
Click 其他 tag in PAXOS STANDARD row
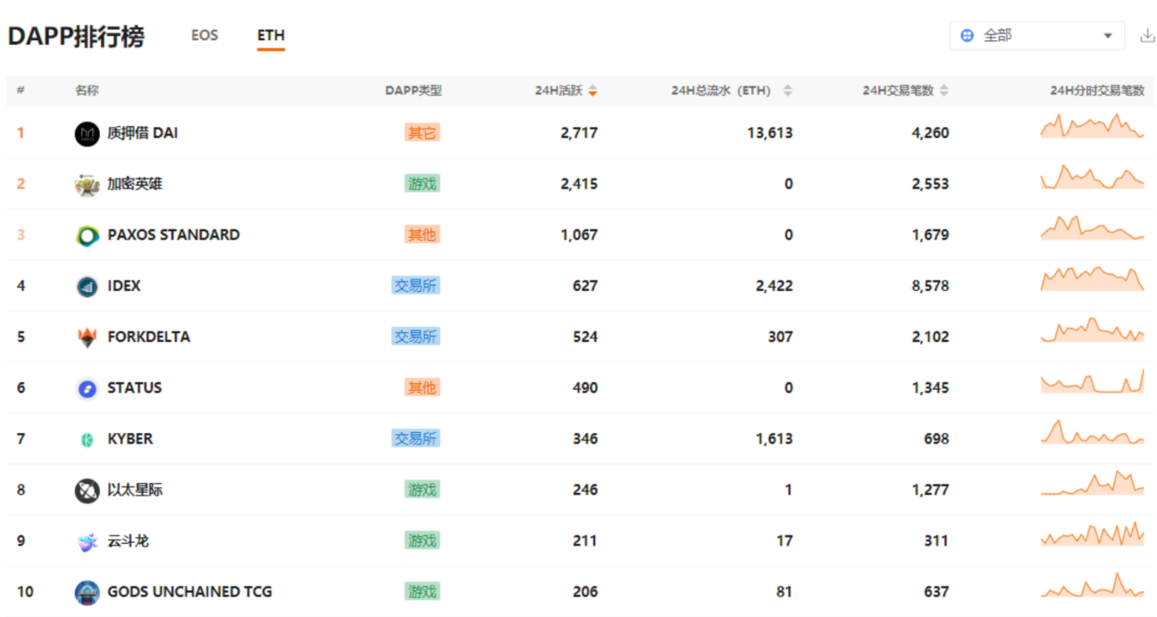(x=423, y=235)
